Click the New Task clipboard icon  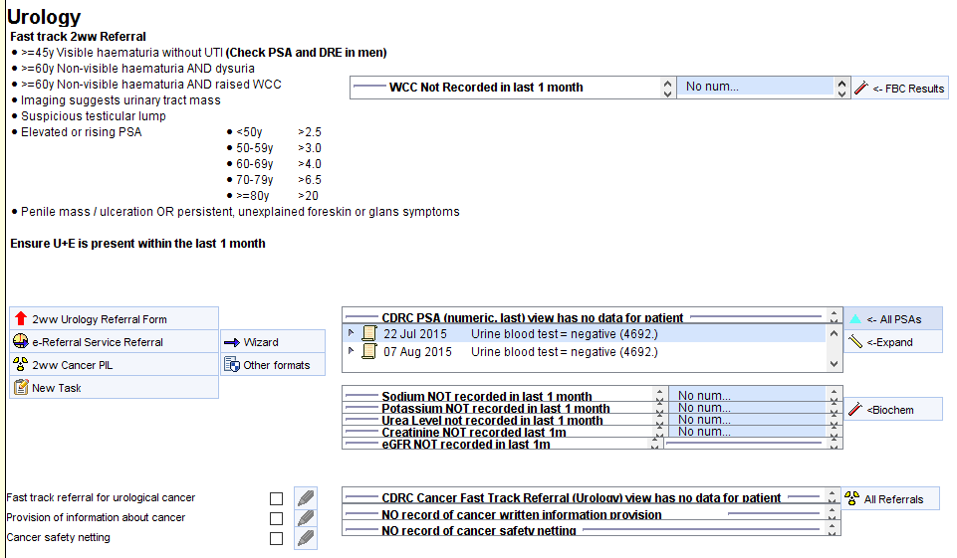tap(21, 387)
